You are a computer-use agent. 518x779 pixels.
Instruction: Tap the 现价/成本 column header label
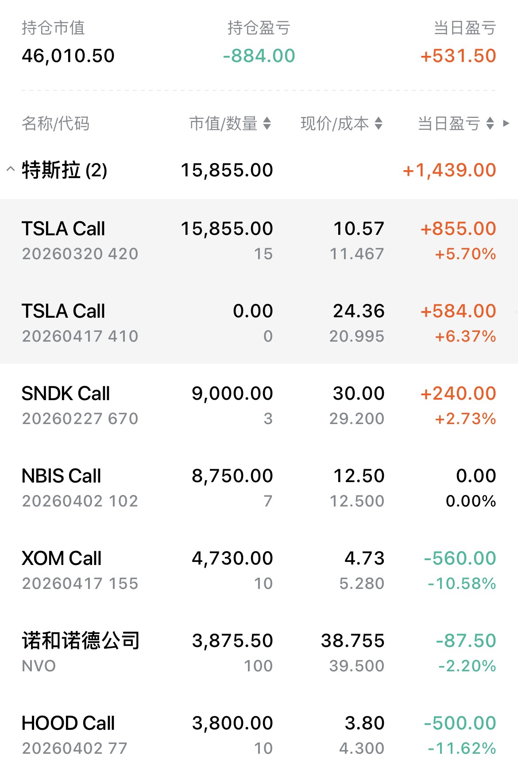[x=335, y=123]
